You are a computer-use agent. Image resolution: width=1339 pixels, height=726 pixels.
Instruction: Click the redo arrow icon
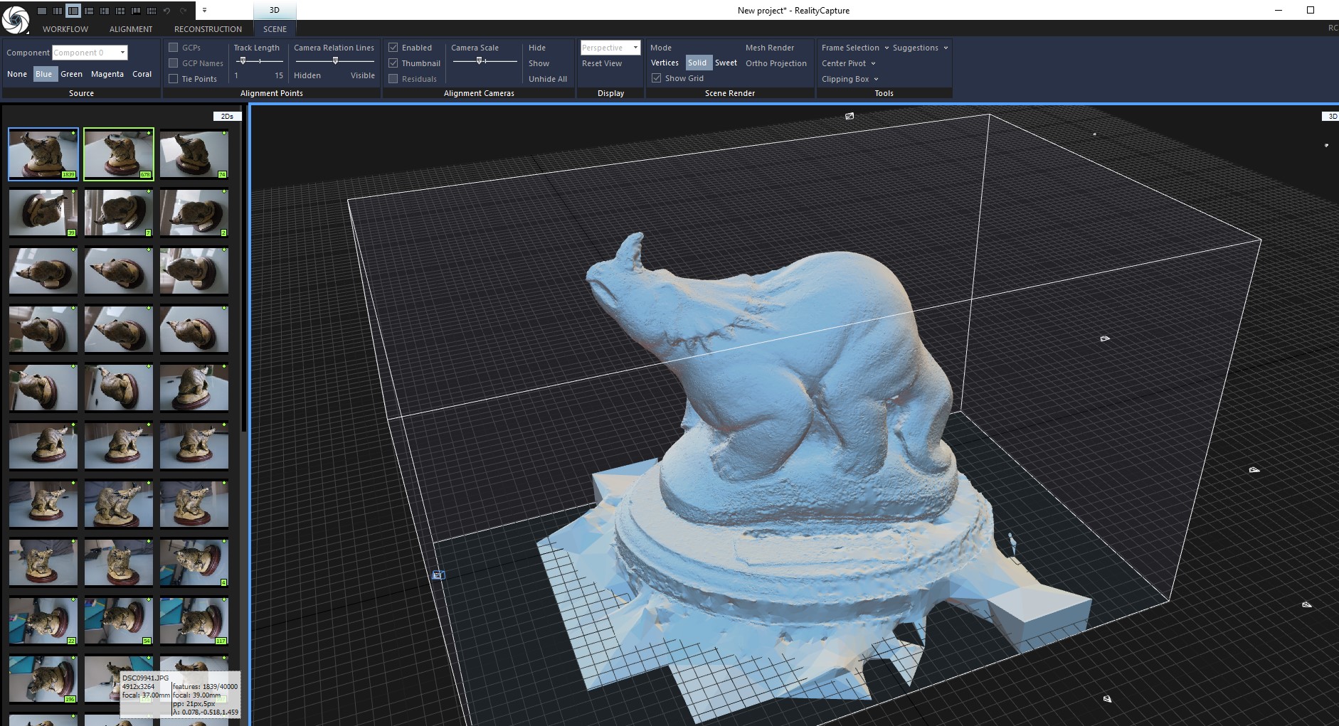tap(183, 11)
